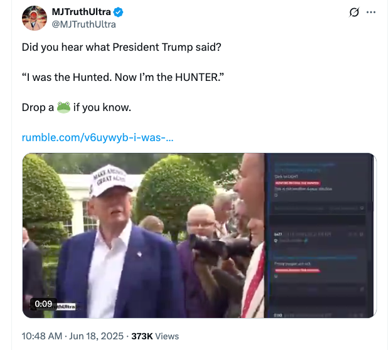
Task: Click the MJTruthUltra profile avatar
Action: [x=34, y=18]
